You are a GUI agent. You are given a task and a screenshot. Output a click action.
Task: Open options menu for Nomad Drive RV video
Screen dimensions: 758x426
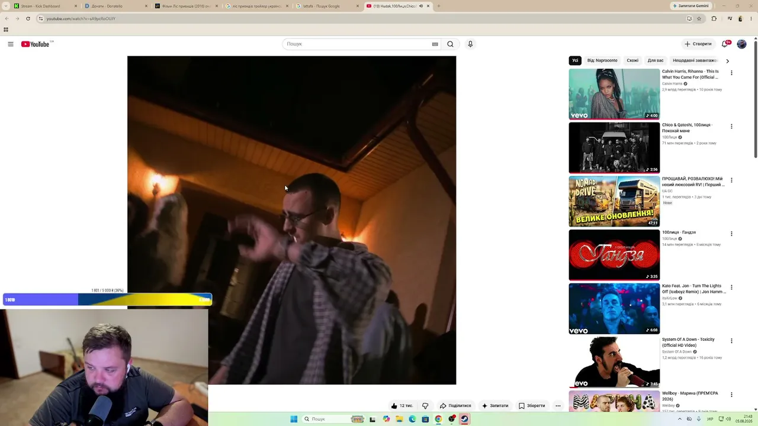pyautogui.click(x=731, y=180)
